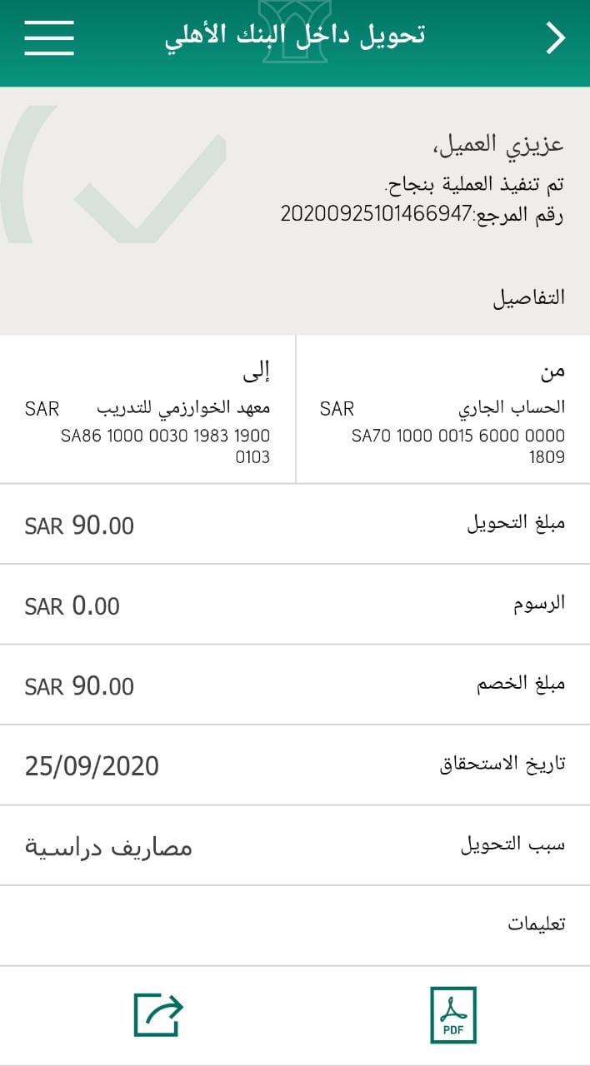Select recipient معهد الخوارزمي للتدريب
590x1066 pixels.
(183, 408)
